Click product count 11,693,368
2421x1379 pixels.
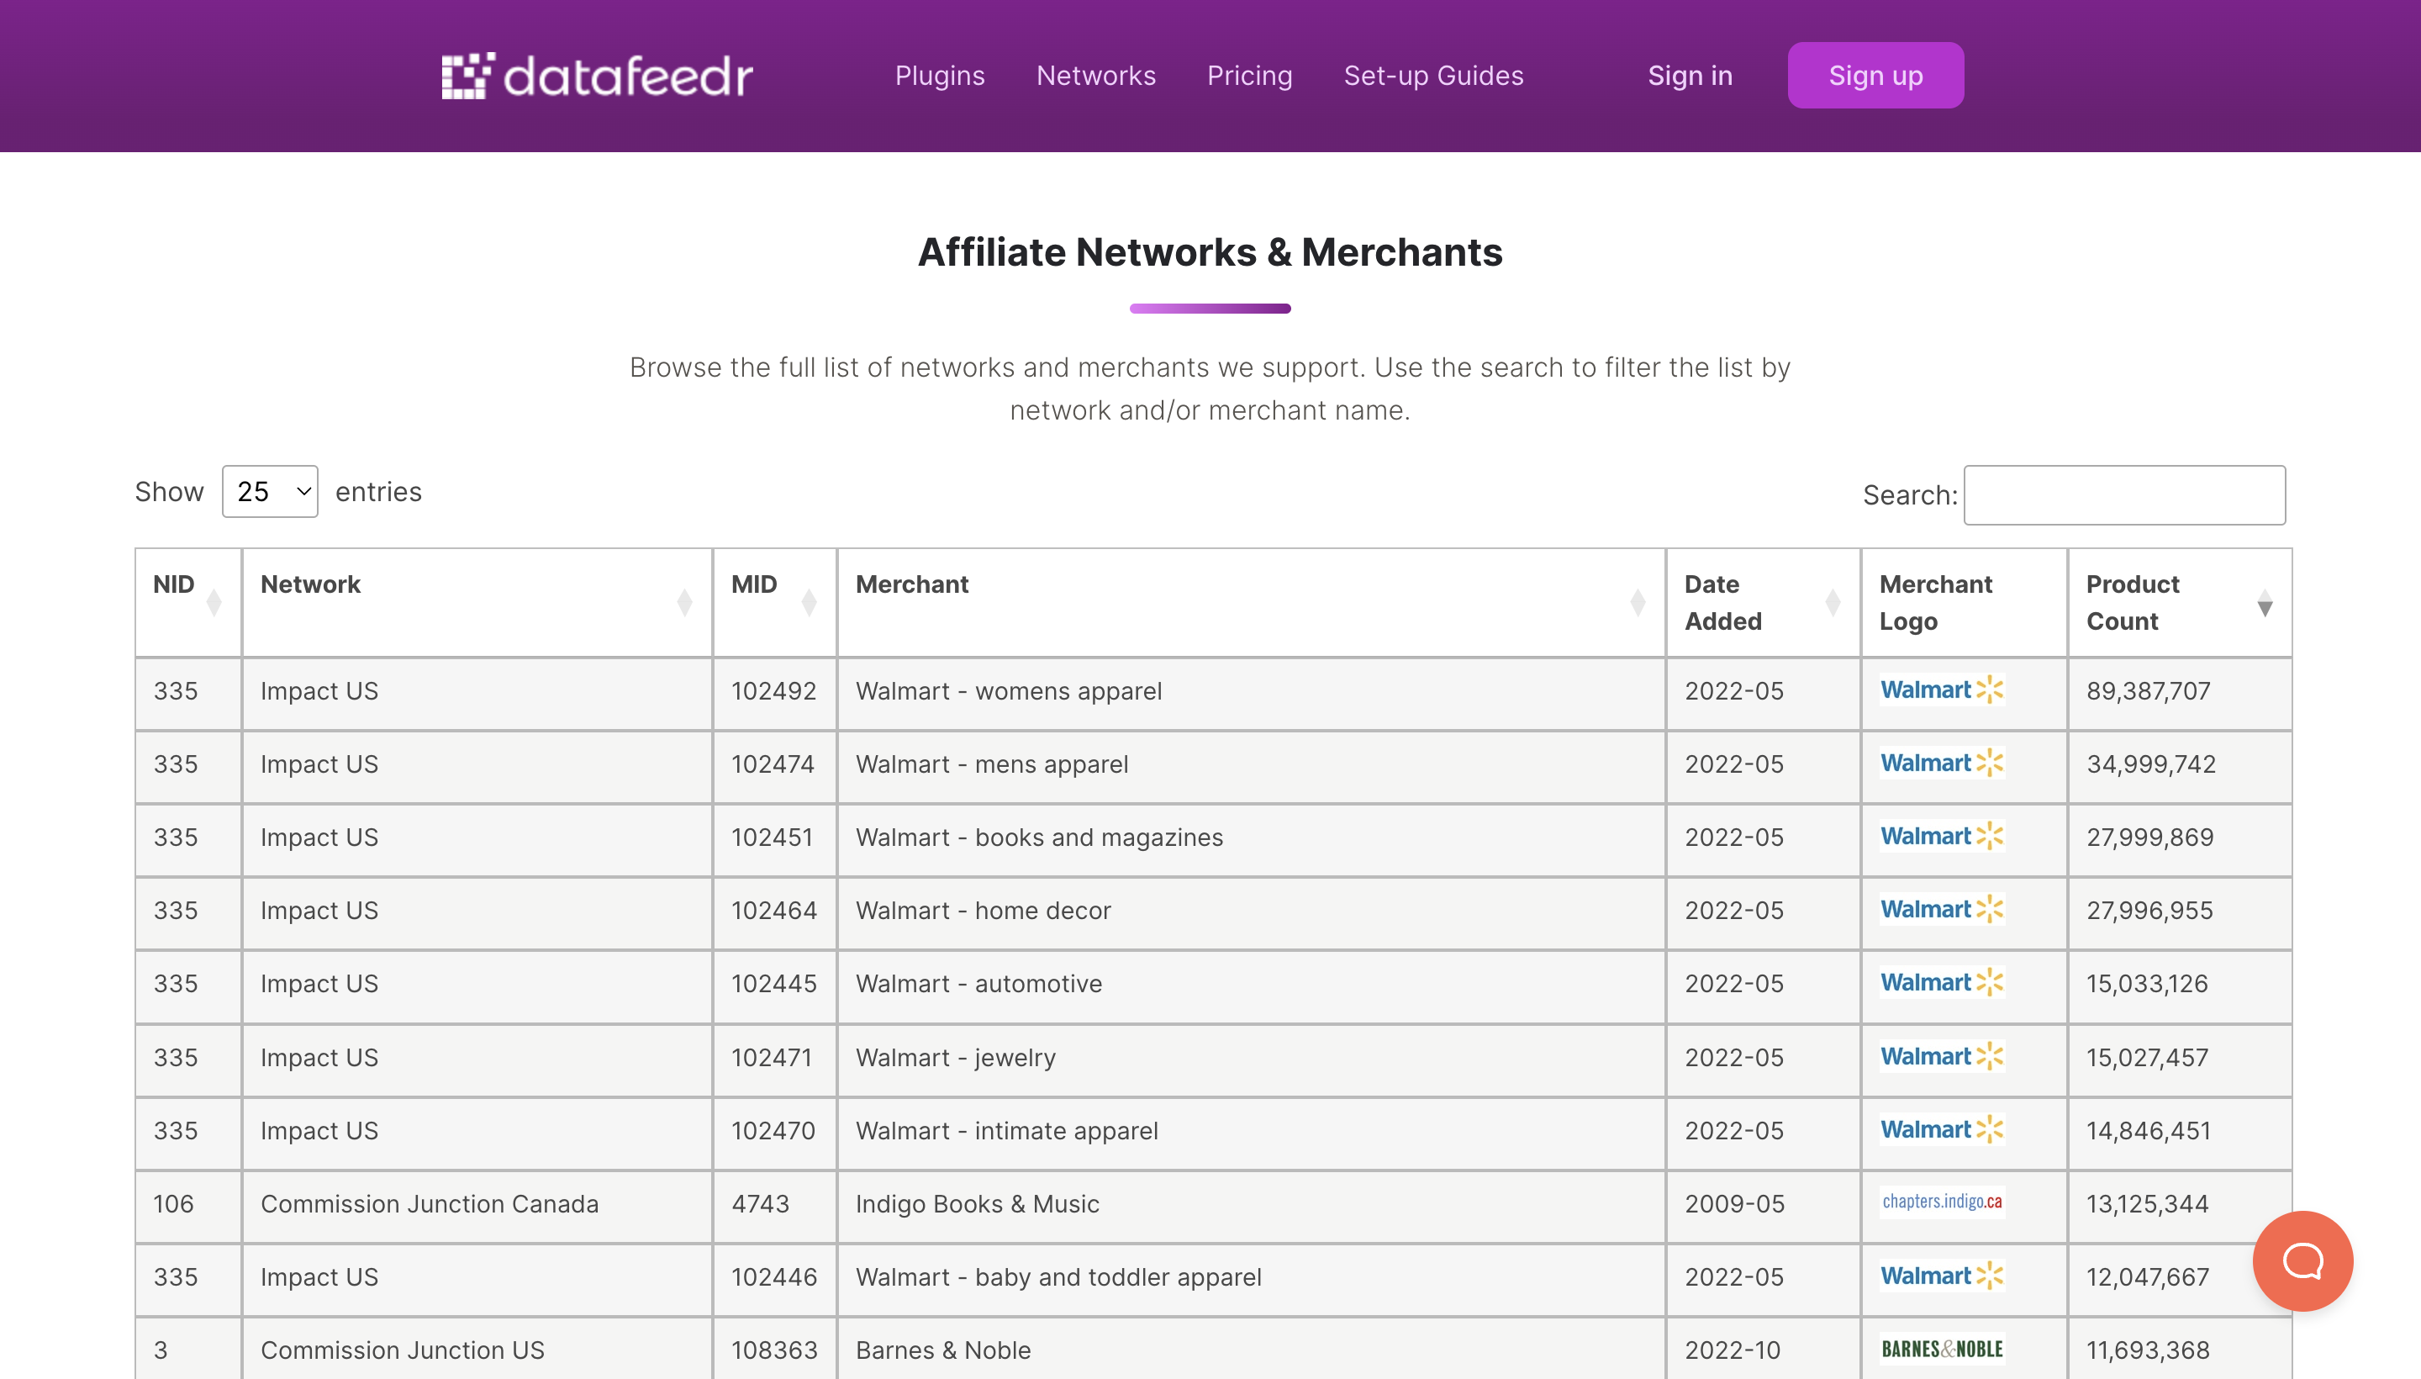pos(2149,1350)
